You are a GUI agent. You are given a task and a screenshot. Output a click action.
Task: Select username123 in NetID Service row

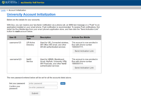click(x=16, y=59)
